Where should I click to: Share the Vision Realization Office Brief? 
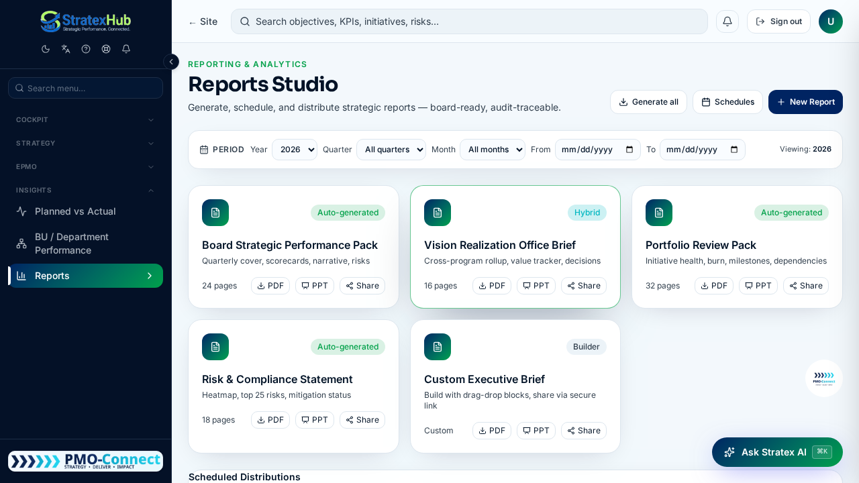pyautogui.click(x=584, y=286)
